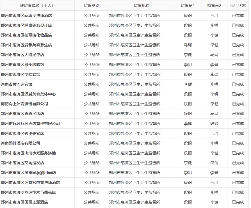
Task: Click 已完成 status in 熙畔酒店有限公司 row
Action: coord(238,143)
